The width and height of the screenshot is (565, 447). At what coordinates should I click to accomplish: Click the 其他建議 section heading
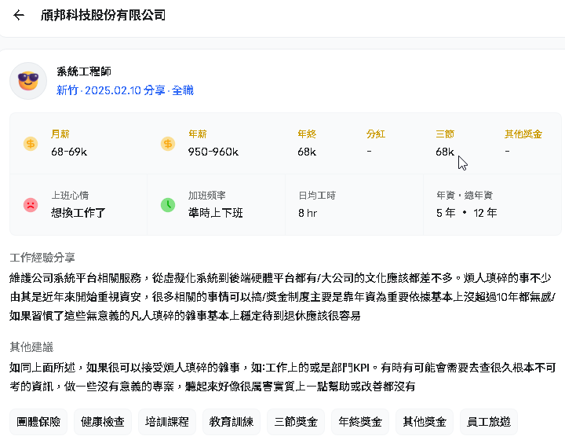(31, 347)
